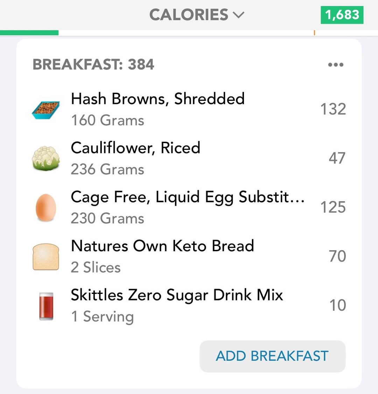
Task: Tap the hash browns tray icon
Action: pyautogui.click(x=46, y=110)
